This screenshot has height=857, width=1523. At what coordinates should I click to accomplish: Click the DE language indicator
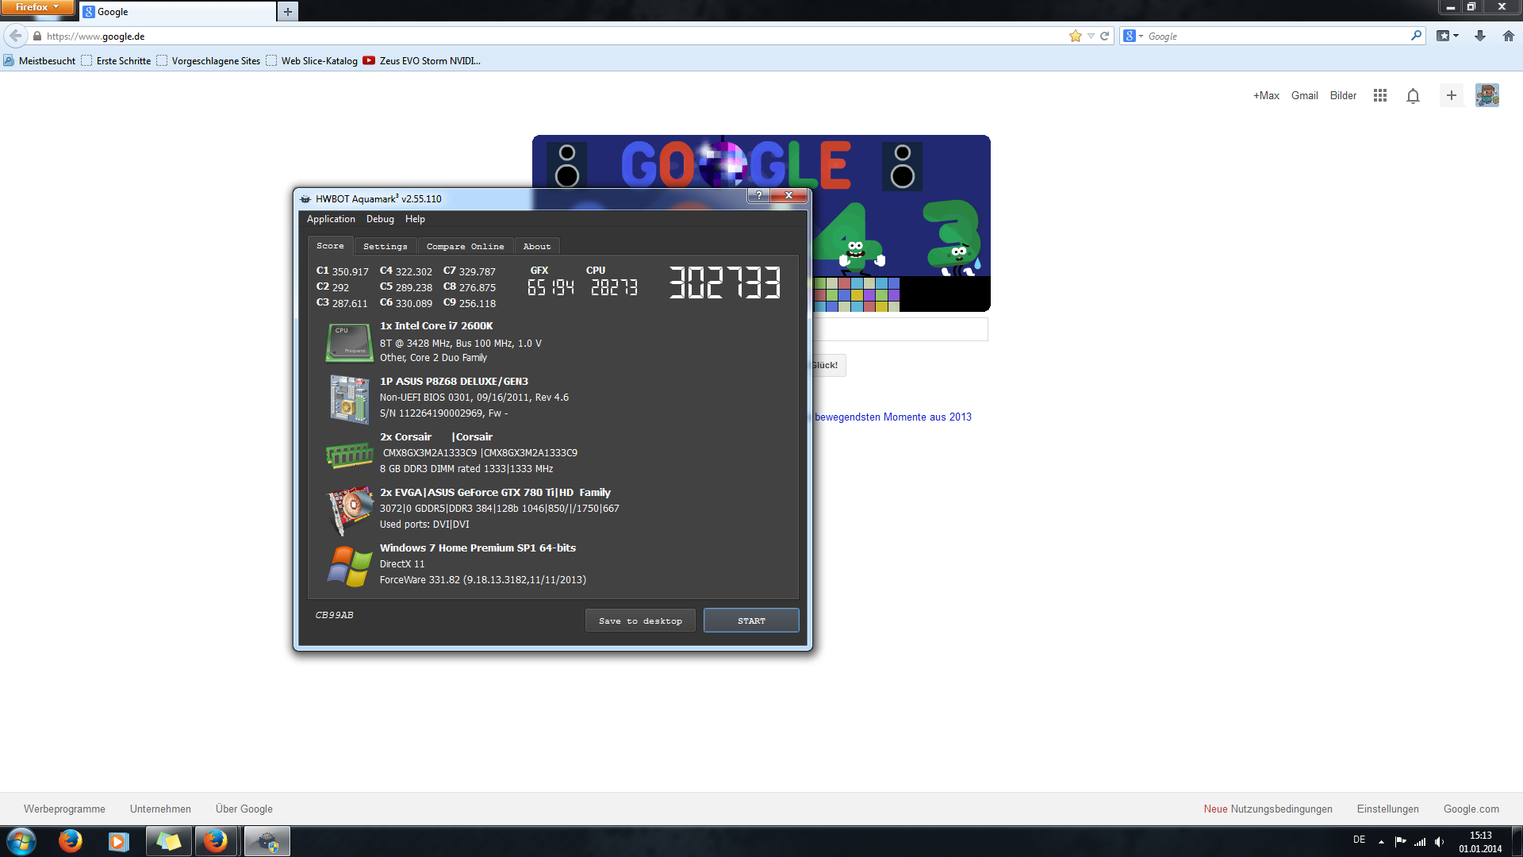1359,840
